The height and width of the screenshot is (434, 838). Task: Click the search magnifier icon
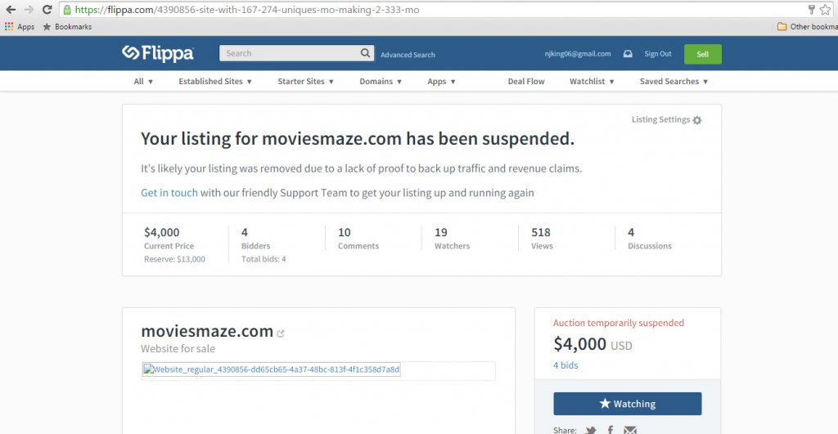[x=365, y=53]
